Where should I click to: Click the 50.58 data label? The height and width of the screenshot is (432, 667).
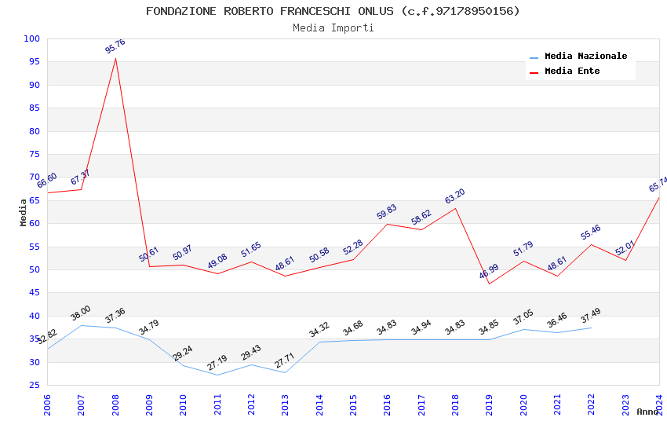coord(319,255)
